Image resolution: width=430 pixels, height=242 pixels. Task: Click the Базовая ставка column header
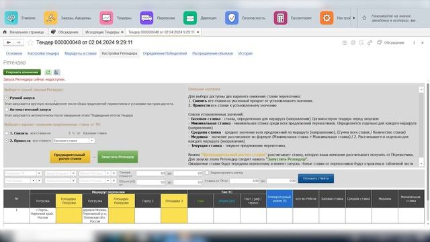332,199
